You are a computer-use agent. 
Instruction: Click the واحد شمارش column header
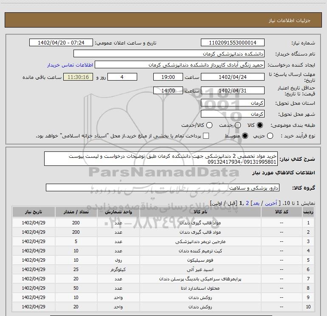click(x=118, y=212)
